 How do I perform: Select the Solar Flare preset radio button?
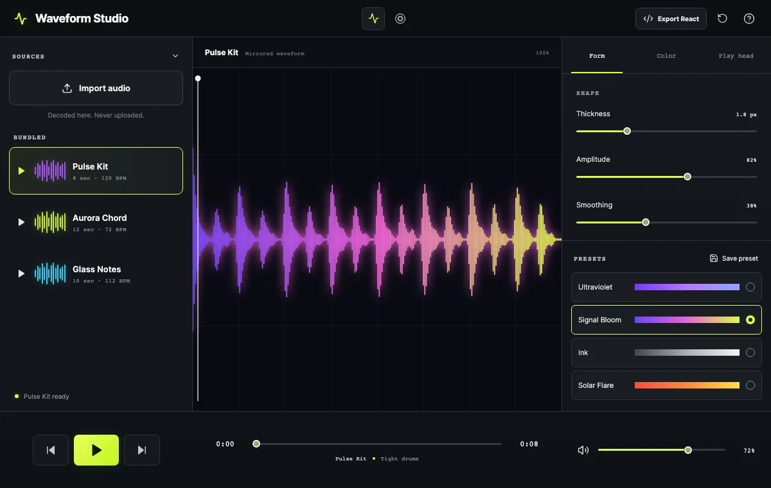[750, 385]
